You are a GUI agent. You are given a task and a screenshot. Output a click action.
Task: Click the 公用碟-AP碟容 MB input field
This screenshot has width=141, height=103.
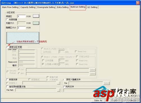pos(62,64)
